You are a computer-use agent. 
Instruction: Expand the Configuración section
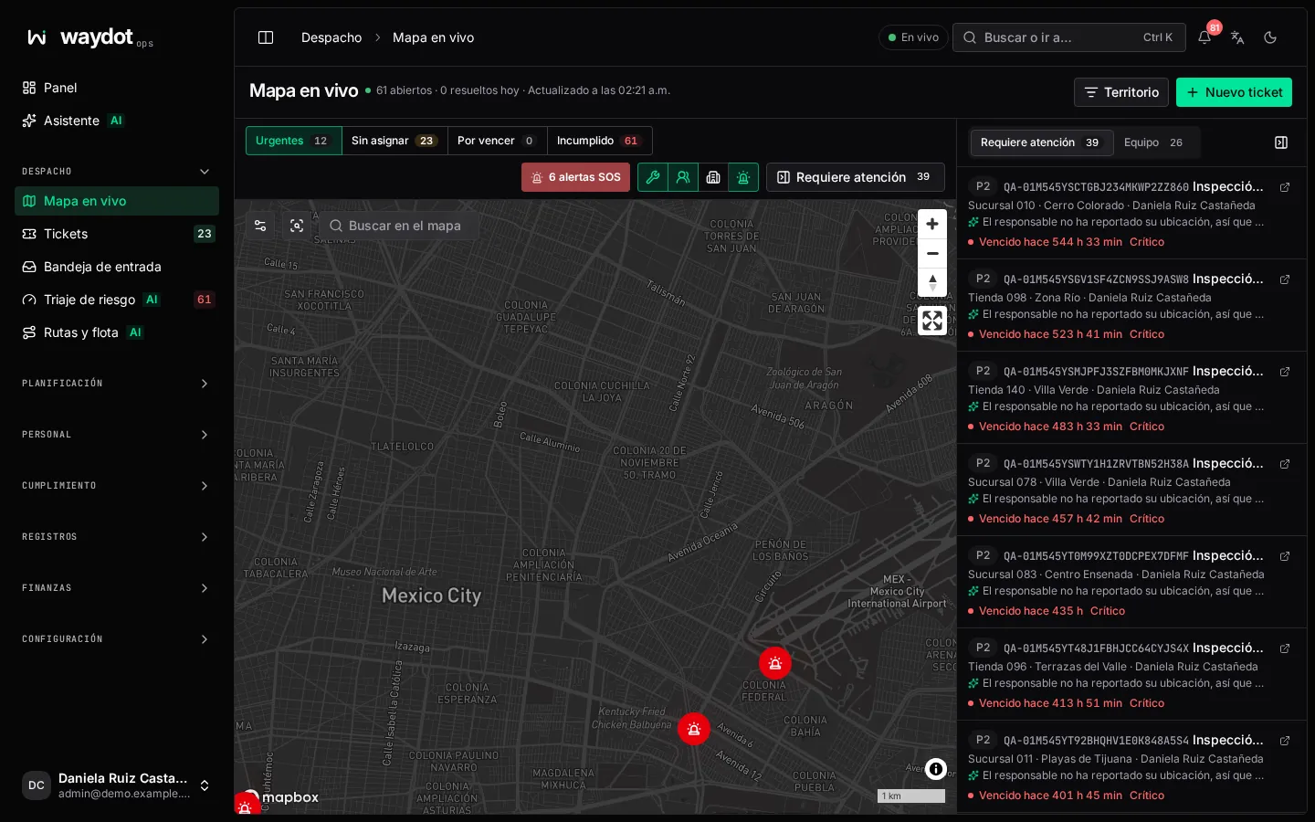(x=117, y=639)
